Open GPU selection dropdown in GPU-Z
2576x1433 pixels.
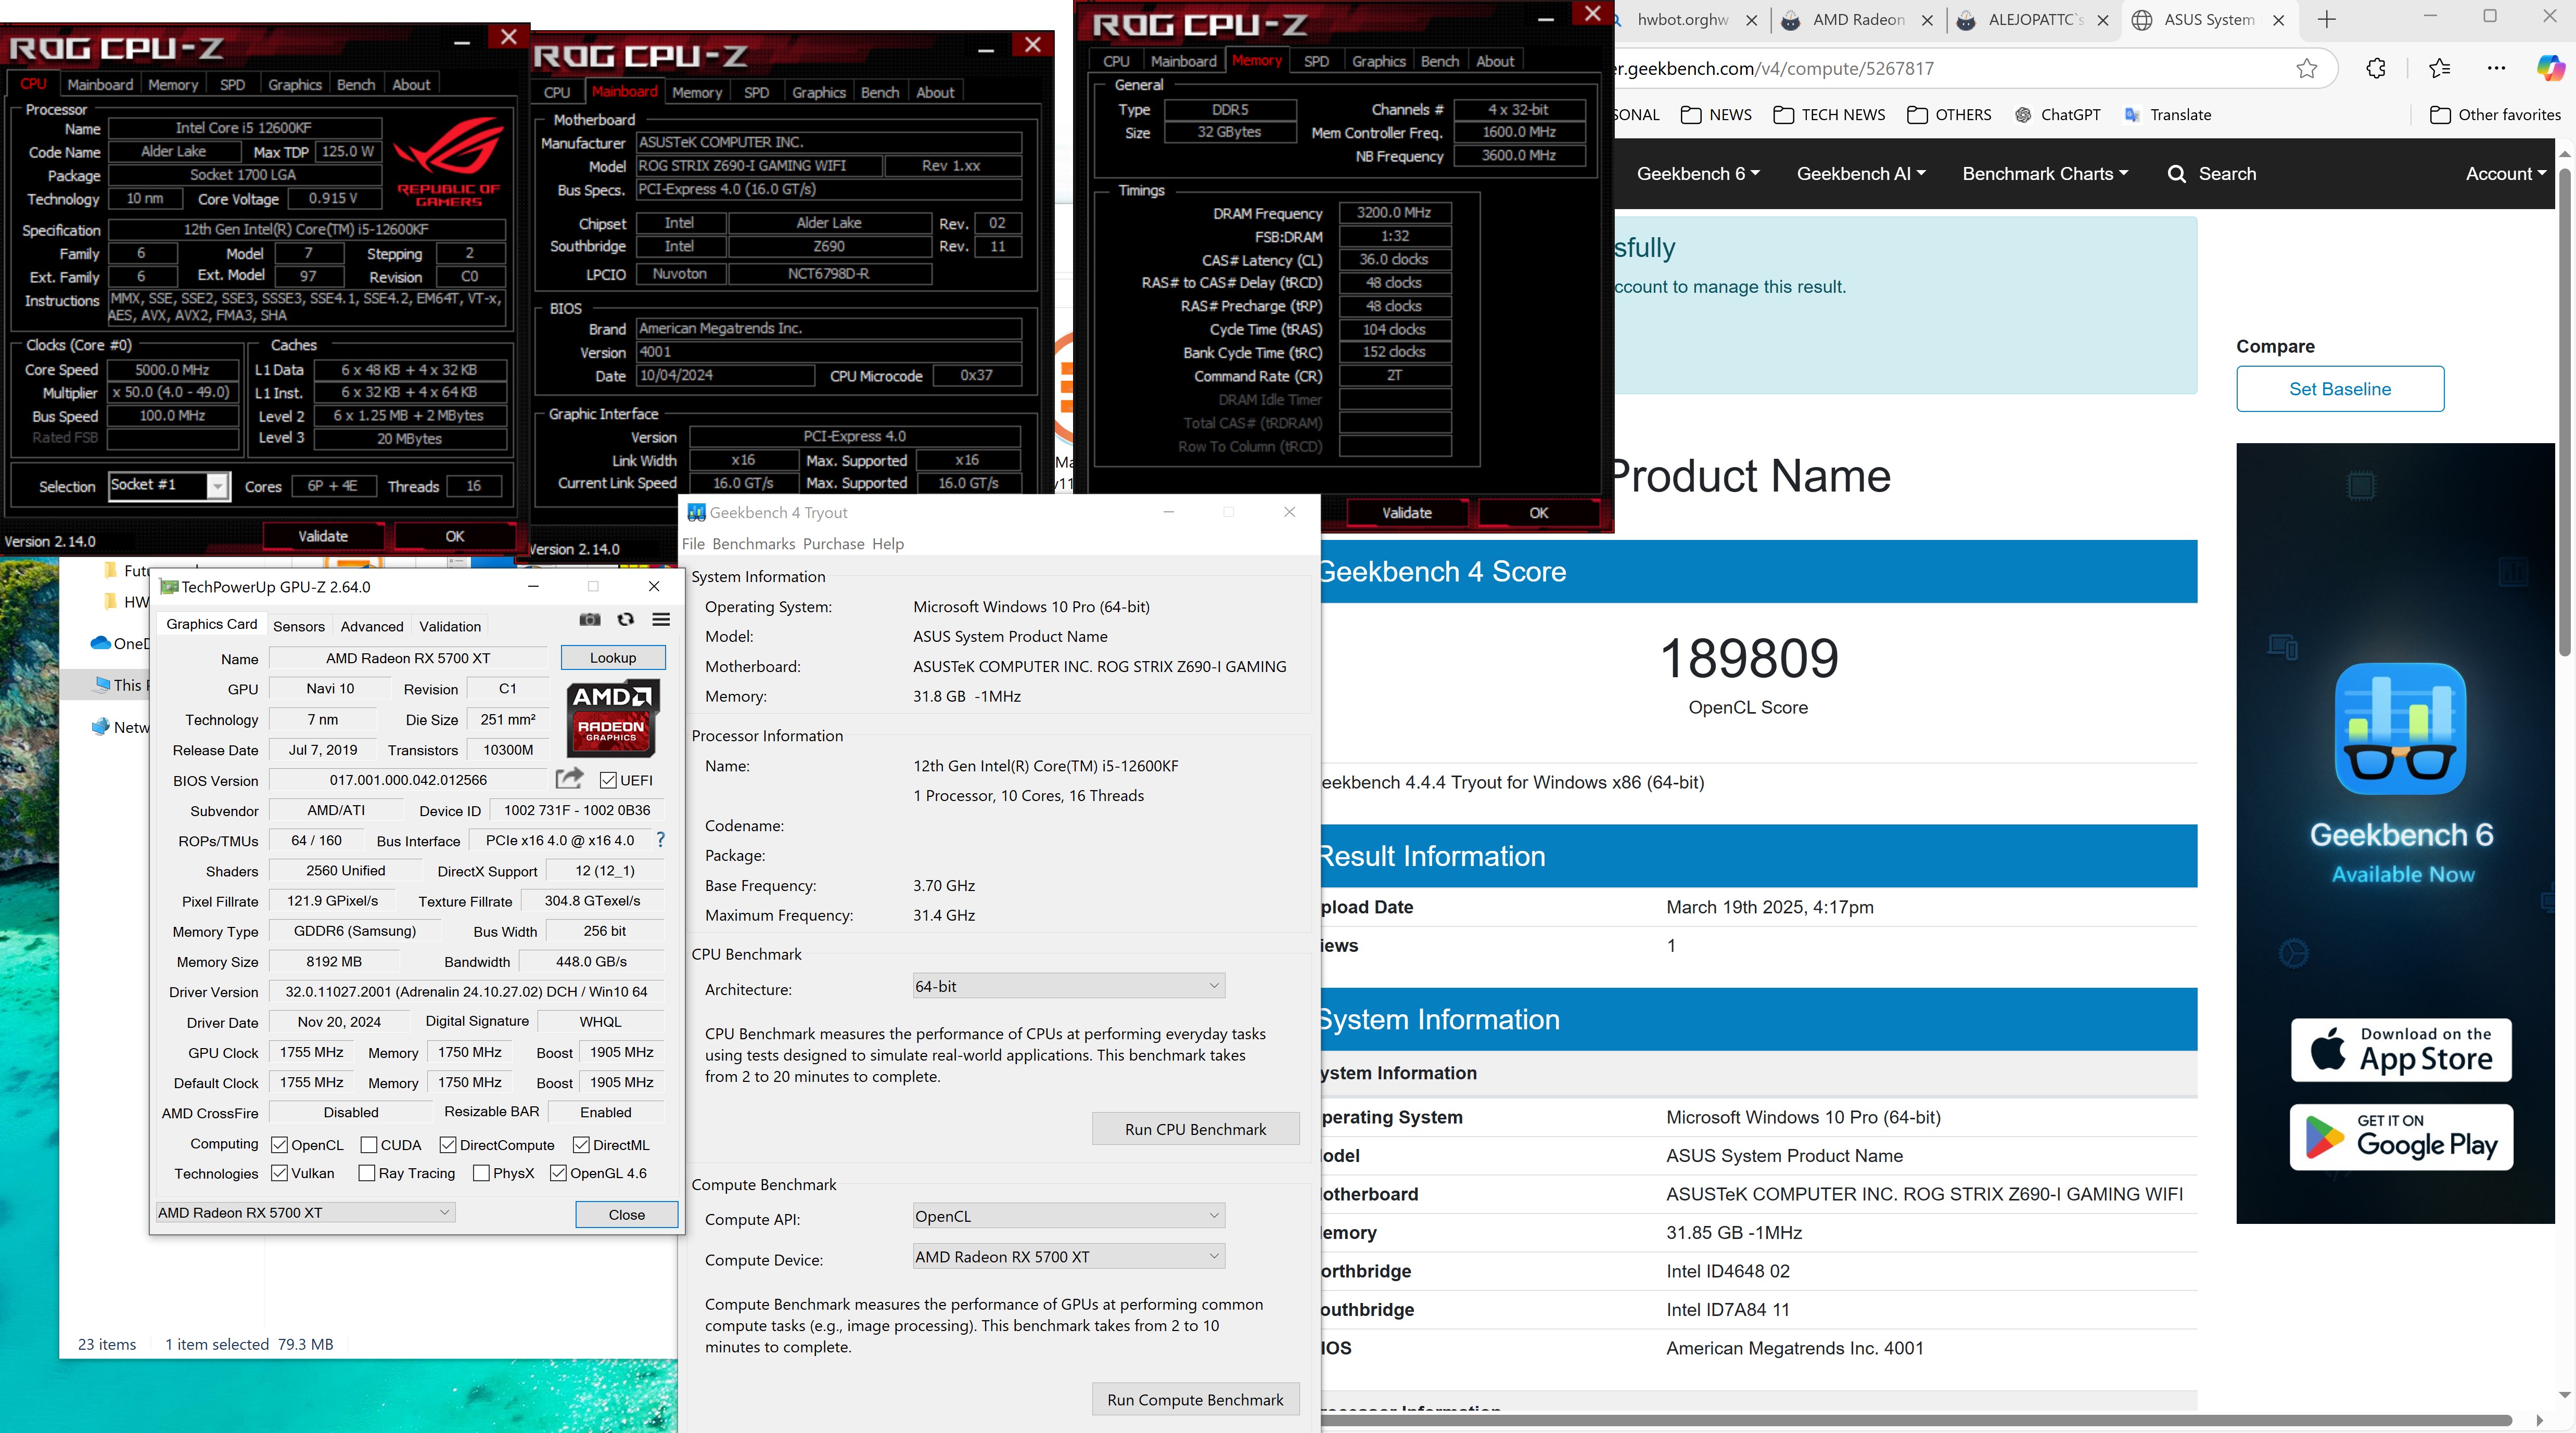(x=305, y=1212)
